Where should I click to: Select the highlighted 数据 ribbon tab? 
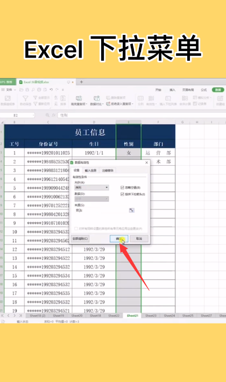click(218, 90)
